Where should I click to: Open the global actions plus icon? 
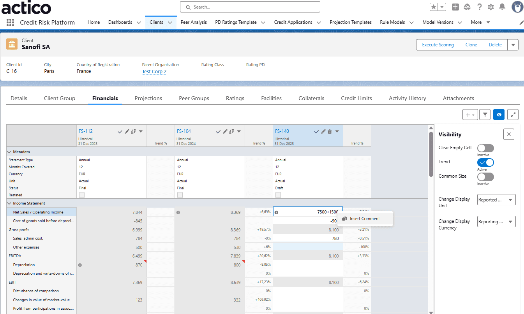[455, 7]
